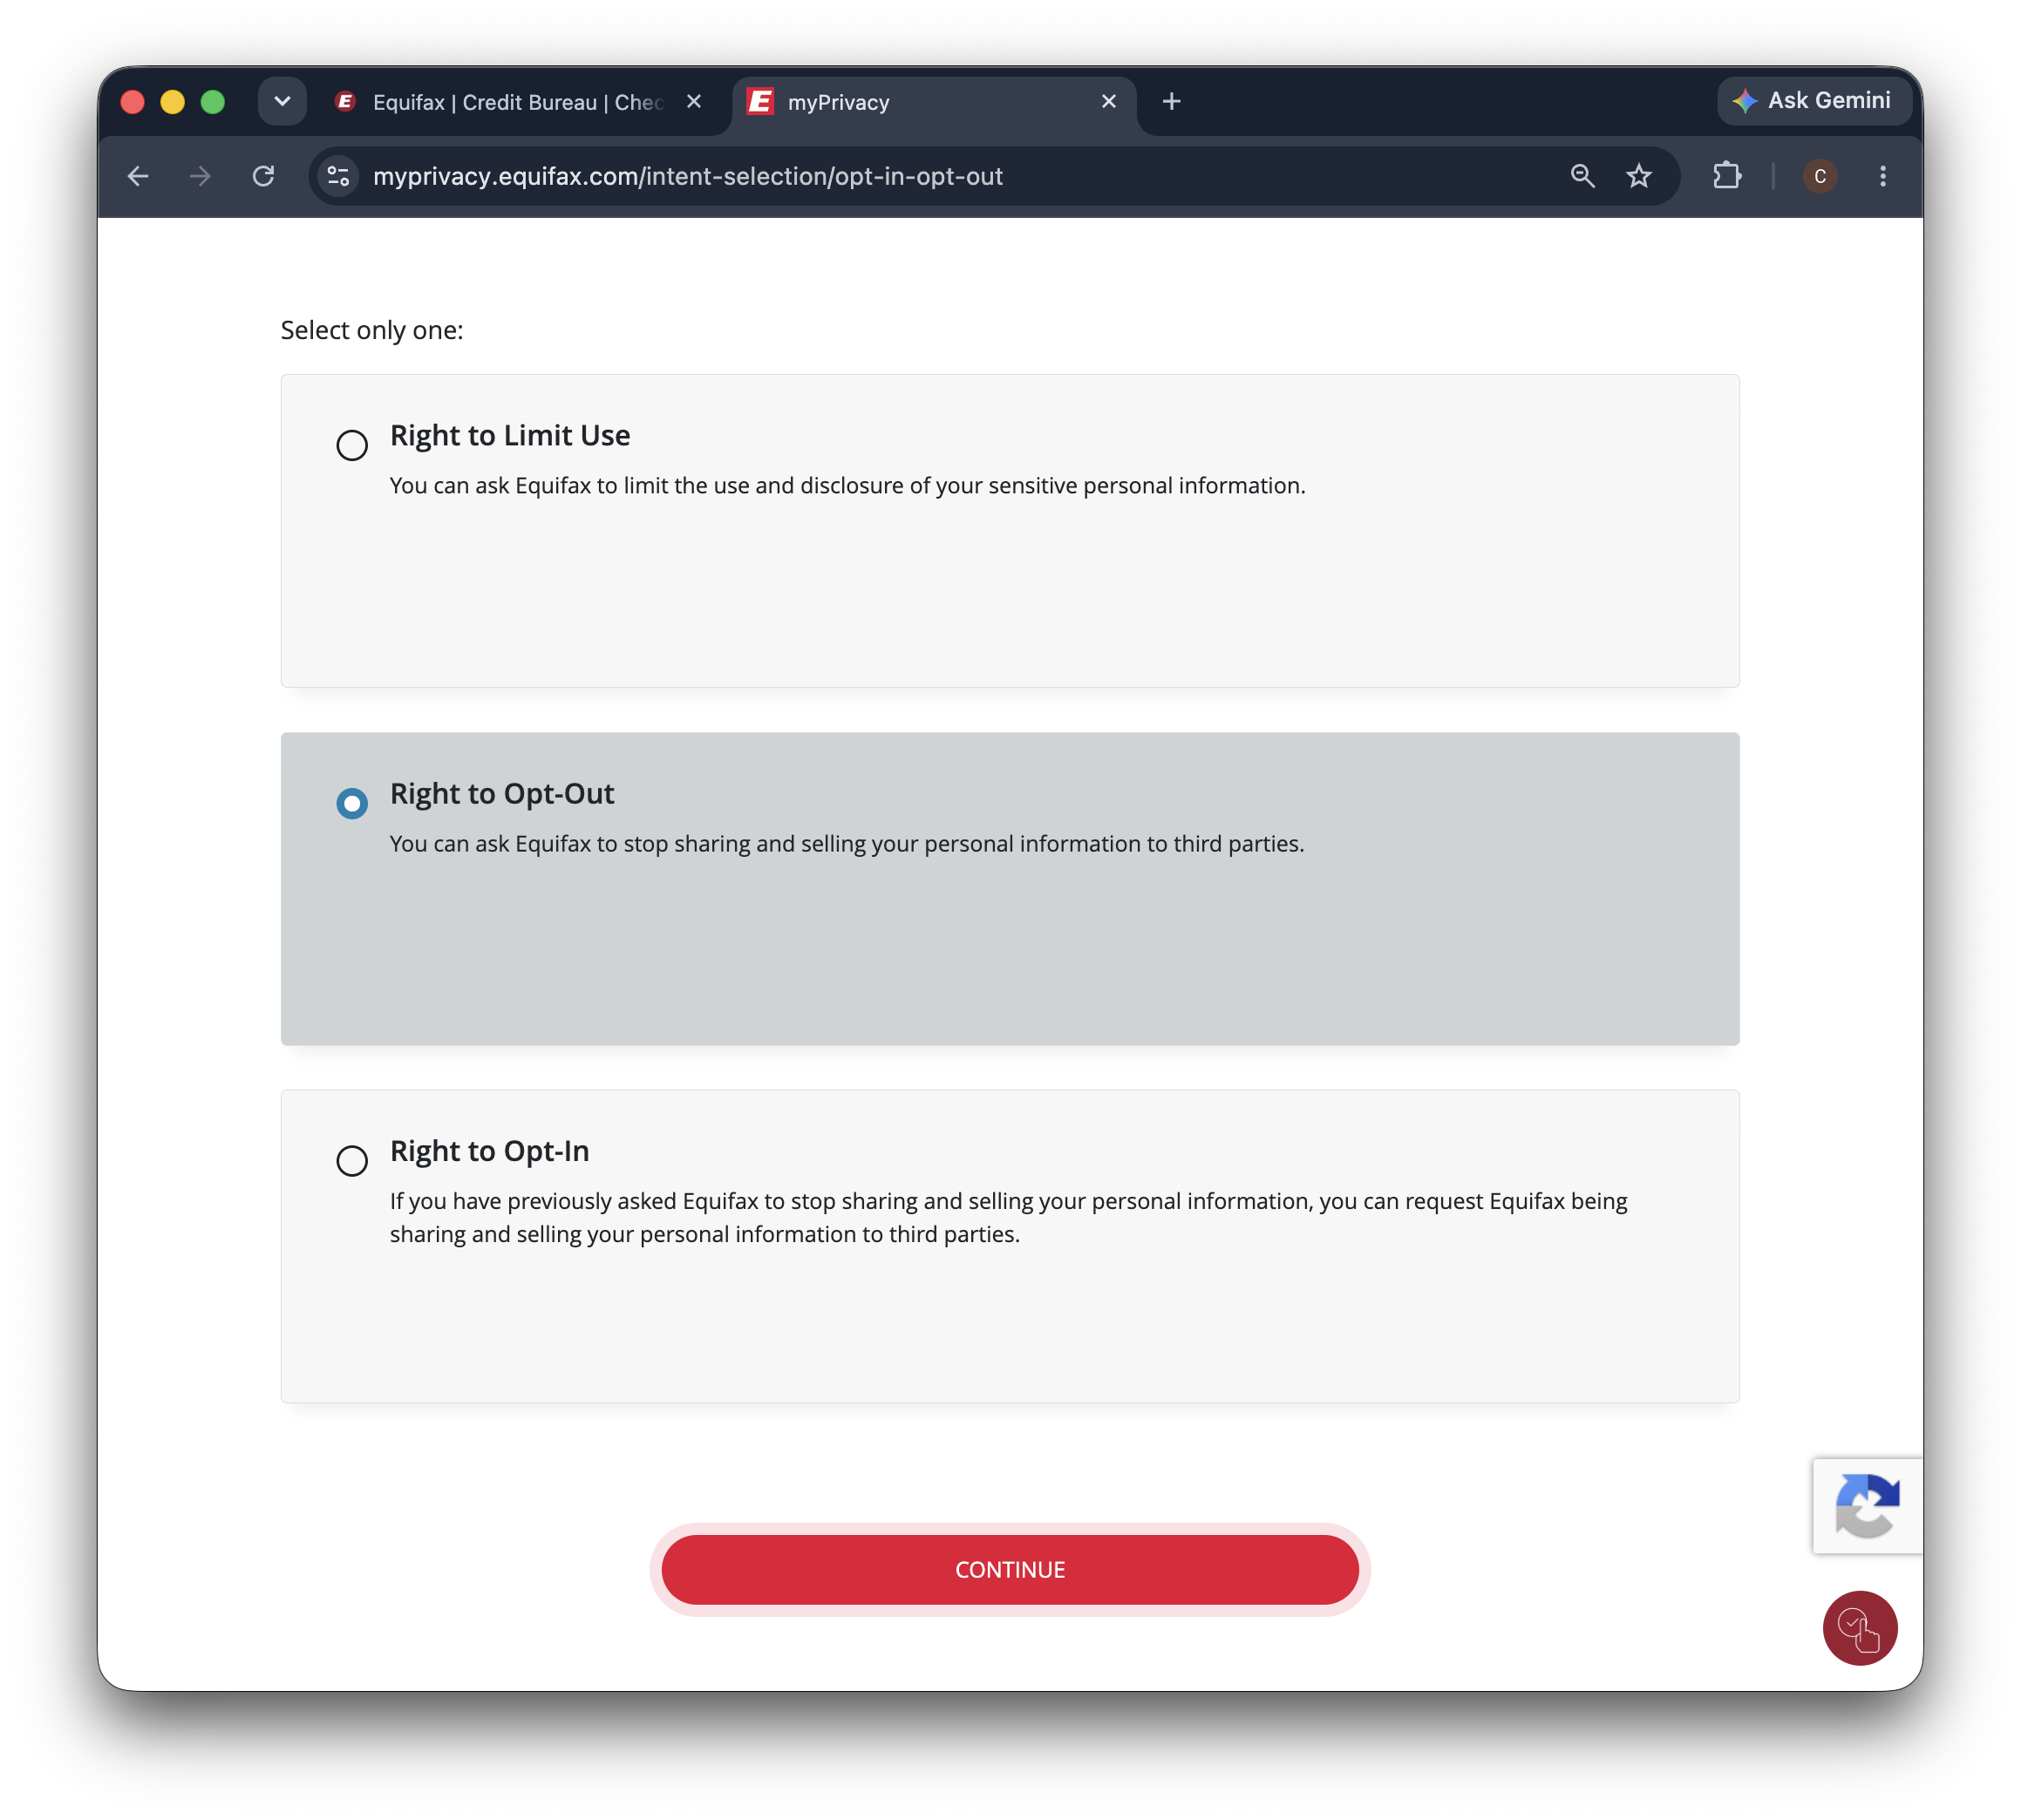Screen dimensions: 2021x1820
Task: Click the red CONTINUE button
Action: (x=1010, y=1569)
